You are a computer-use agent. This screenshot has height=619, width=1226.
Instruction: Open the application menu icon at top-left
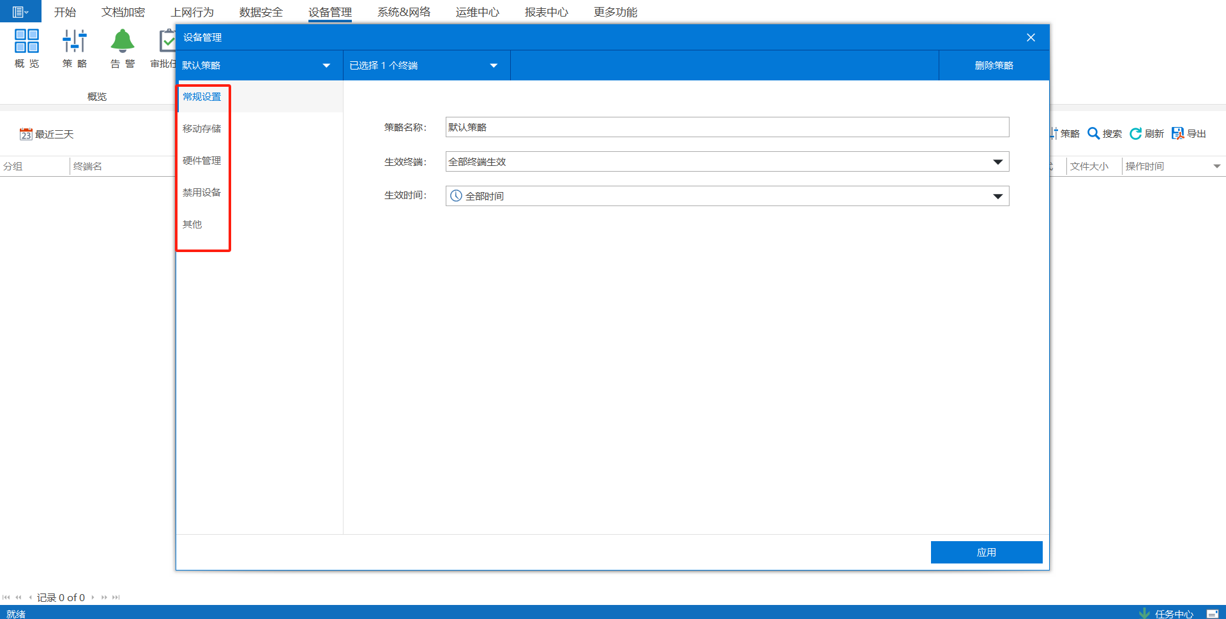pos(20,11)
